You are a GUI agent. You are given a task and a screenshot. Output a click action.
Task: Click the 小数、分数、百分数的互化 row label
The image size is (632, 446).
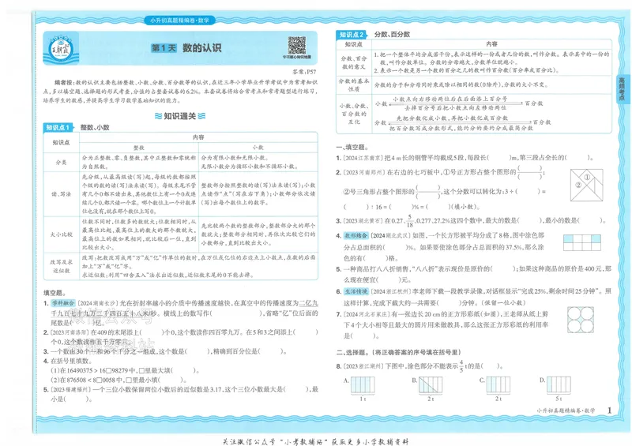(353, 114)
